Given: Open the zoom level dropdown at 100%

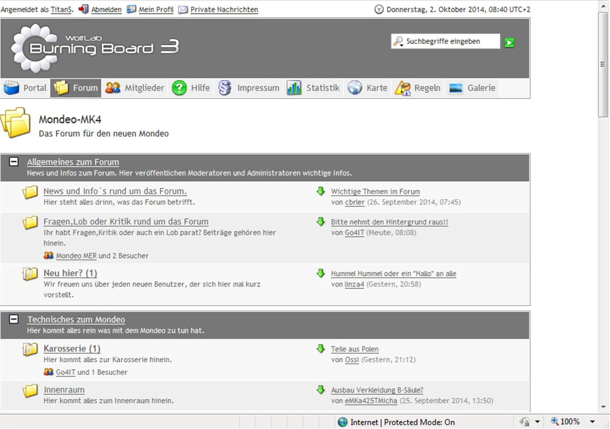Looking at the screenshot, I should point(593,422).
